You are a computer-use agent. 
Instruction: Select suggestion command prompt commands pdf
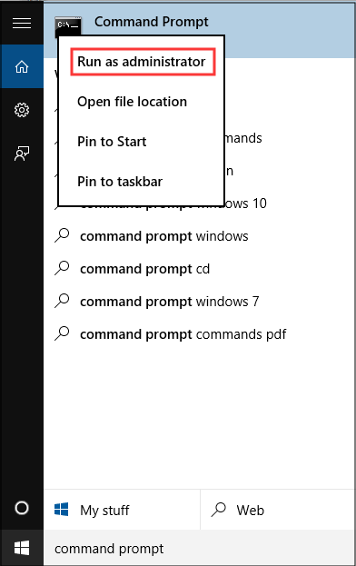click(199, 334)
